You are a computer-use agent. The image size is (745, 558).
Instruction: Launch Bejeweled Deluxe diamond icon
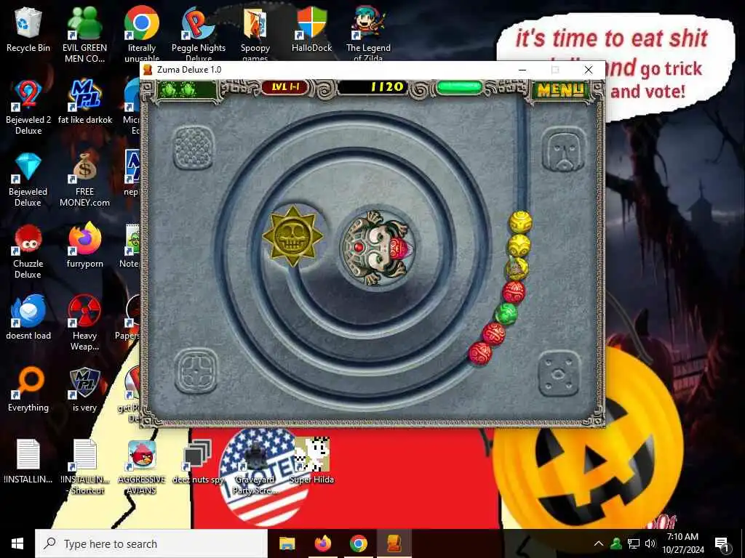click(x=28, y=180)
